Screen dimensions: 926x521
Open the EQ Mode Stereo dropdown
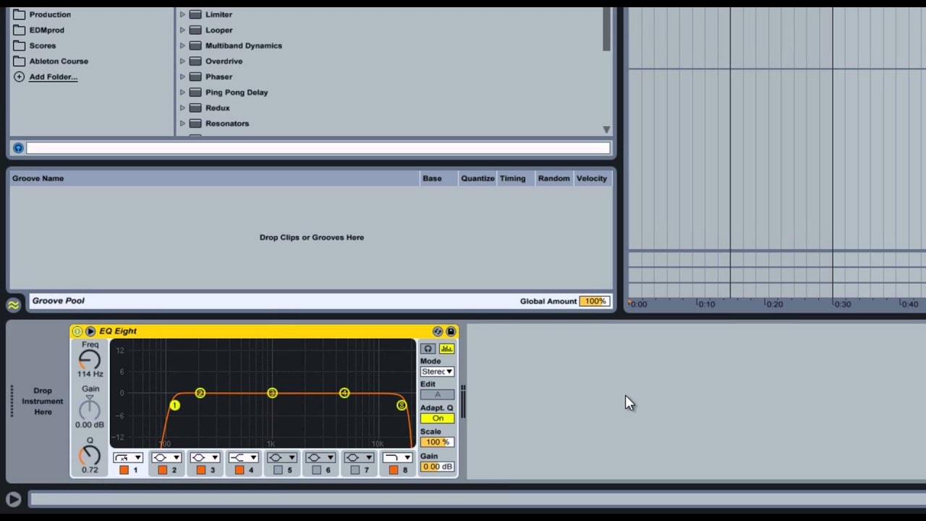point(437,371)
